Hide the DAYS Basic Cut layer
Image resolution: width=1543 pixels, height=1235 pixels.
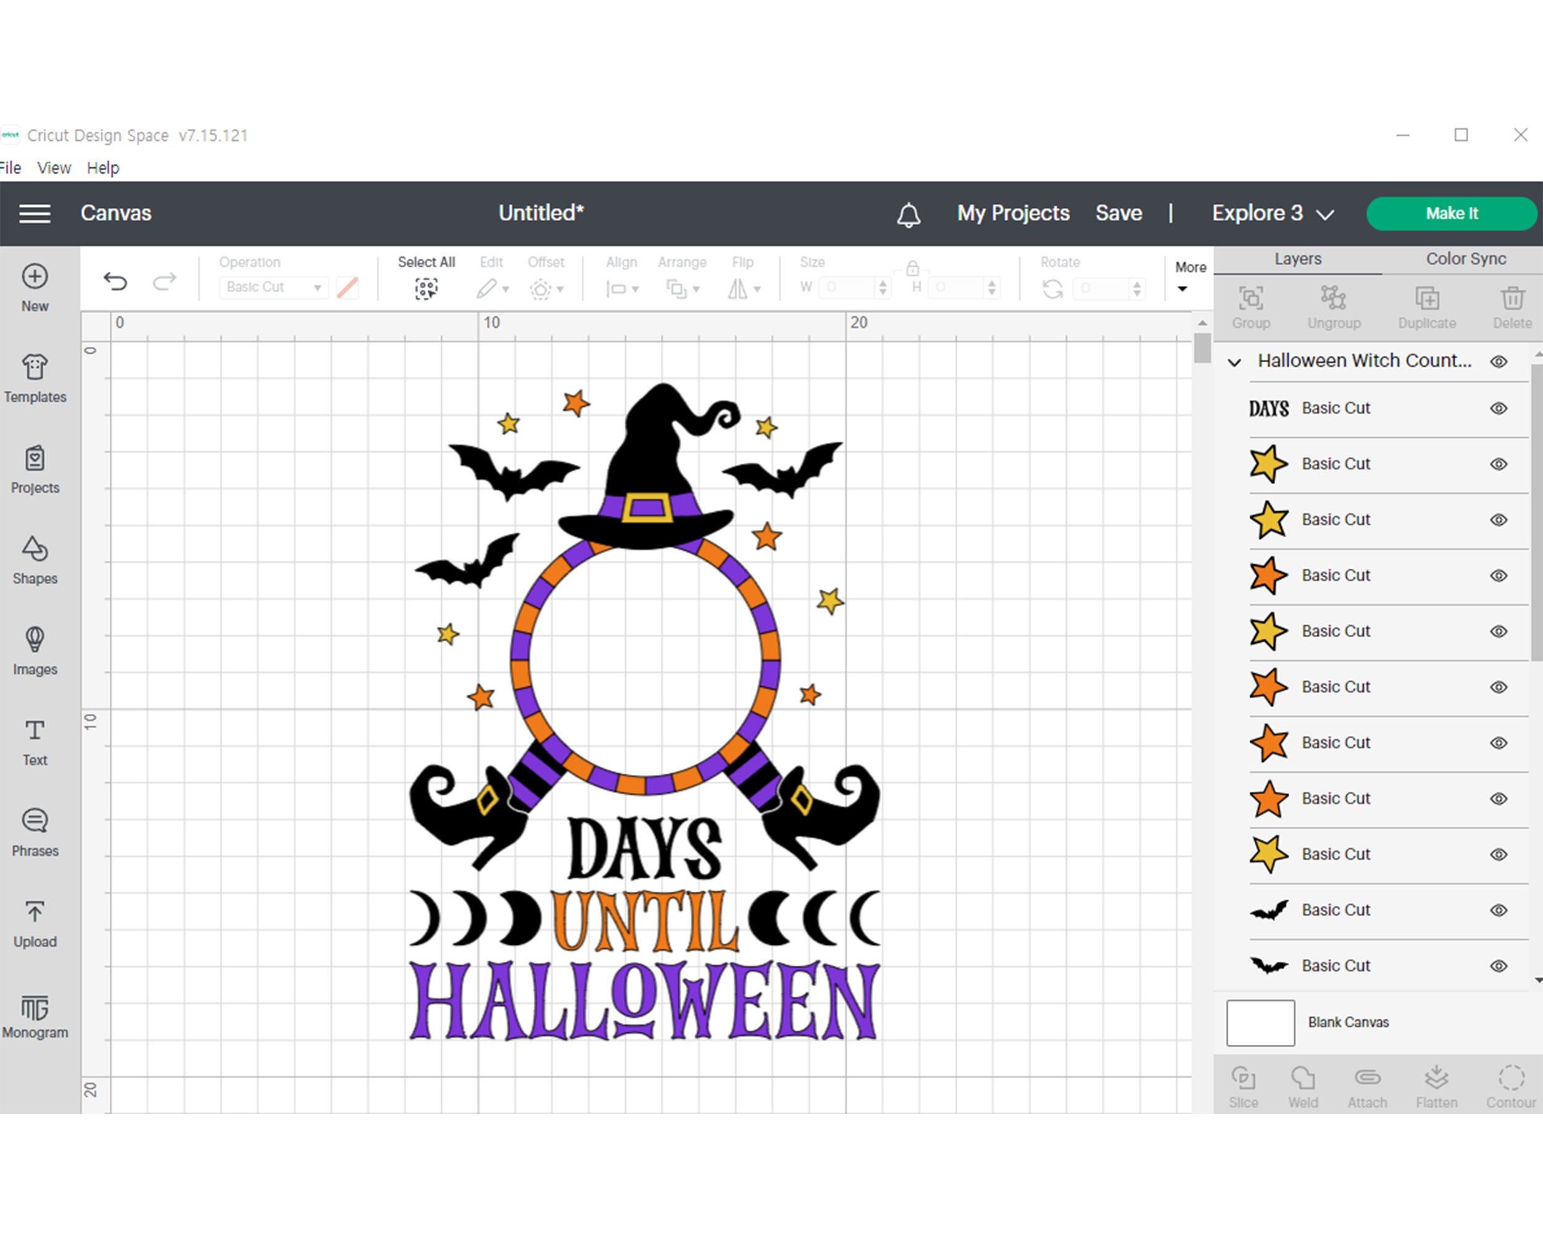coord(1499,408)
